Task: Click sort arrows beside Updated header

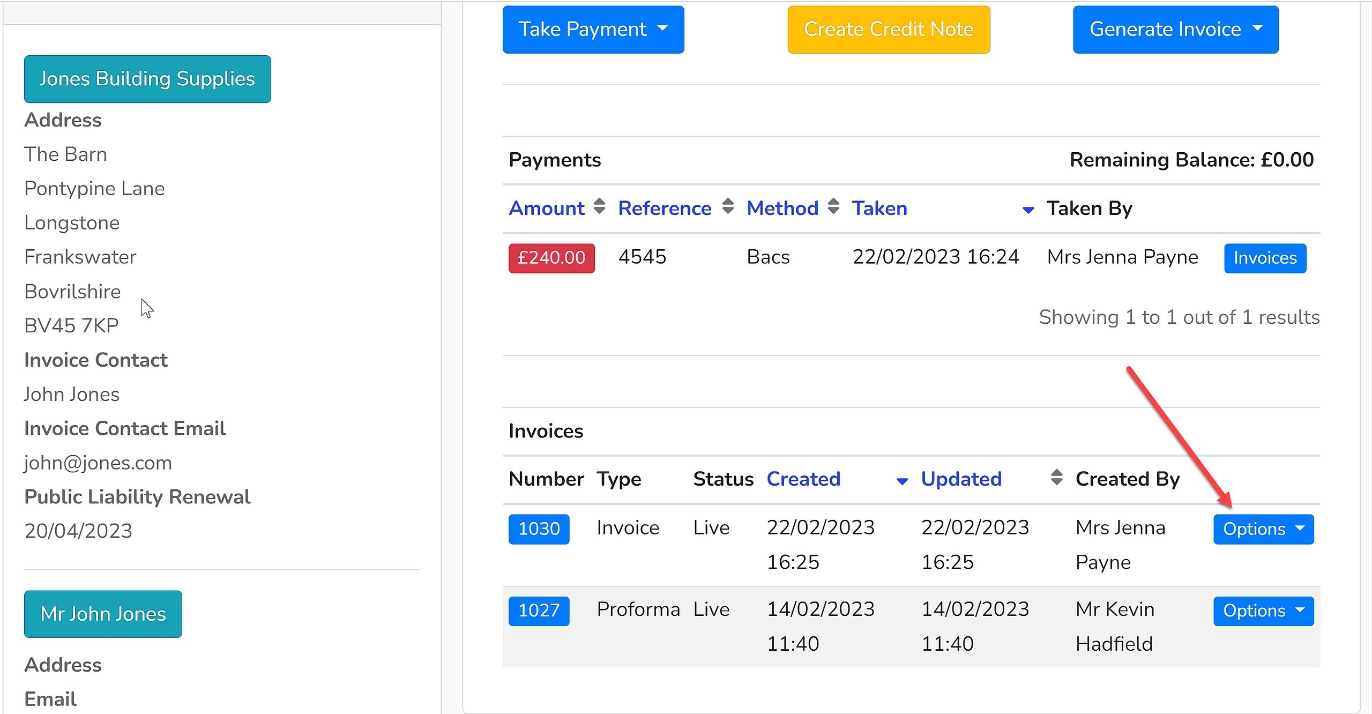Action: pyautogui.click(x=1056, y=477)
